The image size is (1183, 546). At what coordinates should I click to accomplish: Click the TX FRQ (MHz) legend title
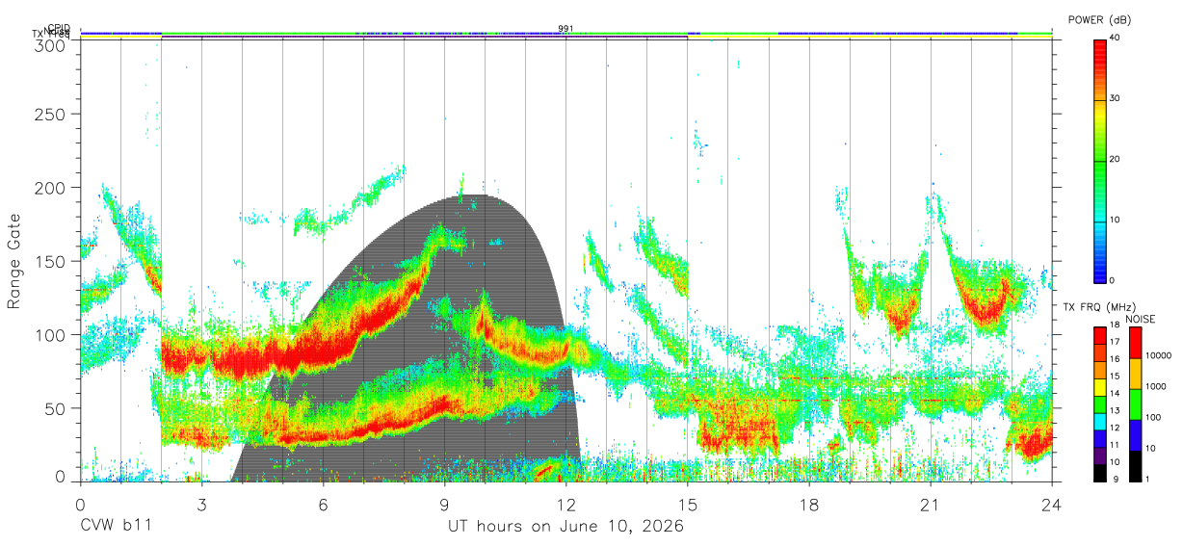[1102, 306]
